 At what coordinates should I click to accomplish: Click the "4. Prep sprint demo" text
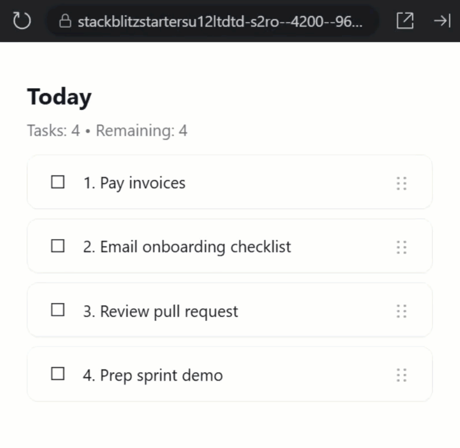153,375
